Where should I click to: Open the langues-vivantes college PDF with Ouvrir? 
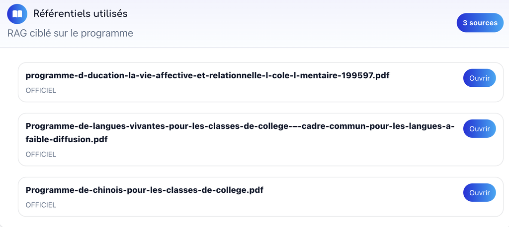point(480,128)
